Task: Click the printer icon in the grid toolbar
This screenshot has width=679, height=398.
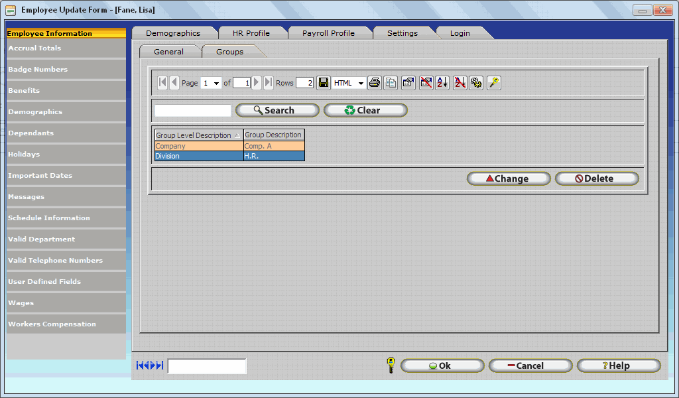Action: pyautogui.click(x=375, y=83)
